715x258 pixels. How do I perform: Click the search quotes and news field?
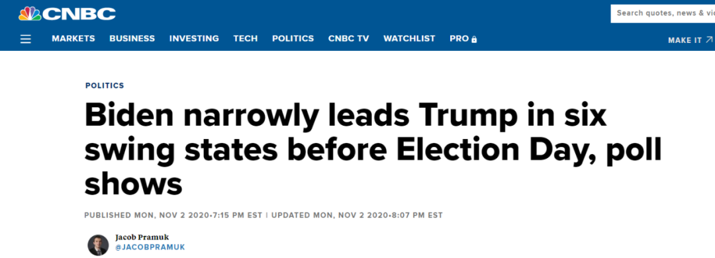pyautogui.click(x=663, y=13)
